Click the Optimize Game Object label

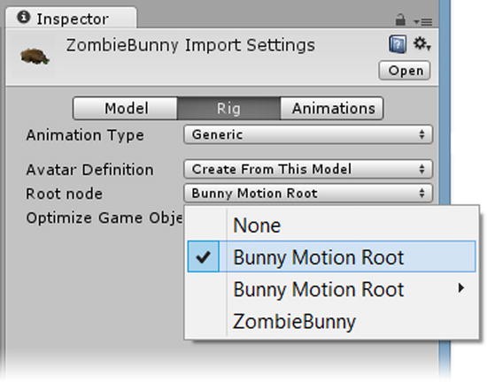tap(104, 218)
